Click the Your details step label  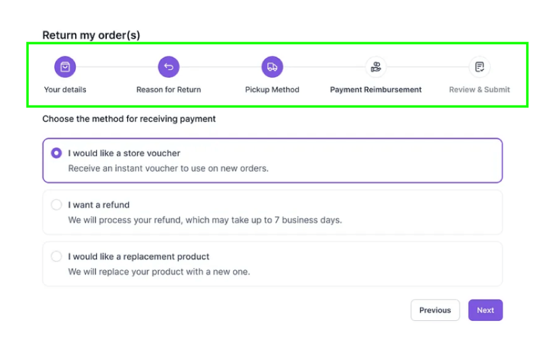65,90
